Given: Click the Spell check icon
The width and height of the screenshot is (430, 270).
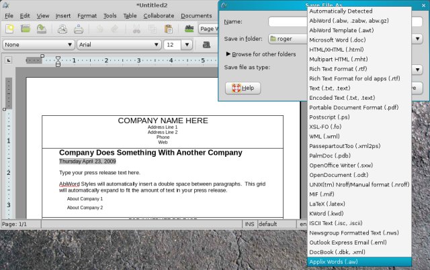Looking at the screenshot, I should click(189, 29).
